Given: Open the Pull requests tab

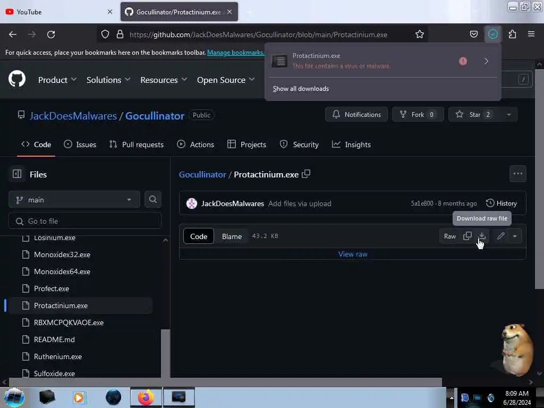Looking at the screenshot, I should 137,144.
